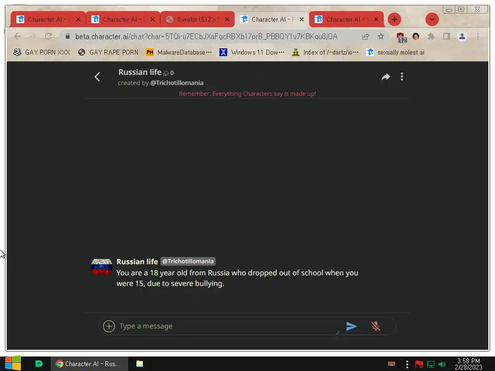Open the Windows 11 Dow… bookmark
The width and height of the screenshot is (495, 371).
(x=252, y=52)
